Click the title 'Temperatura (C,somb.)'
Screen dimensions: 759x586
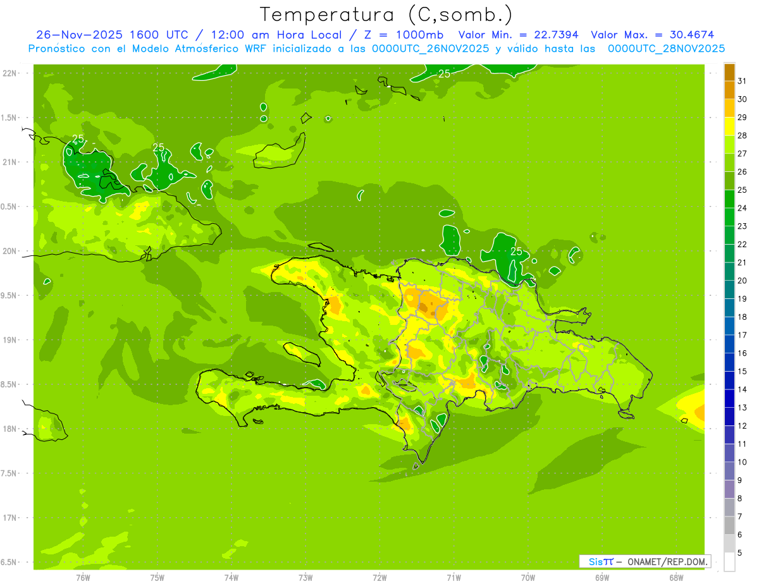386,15
